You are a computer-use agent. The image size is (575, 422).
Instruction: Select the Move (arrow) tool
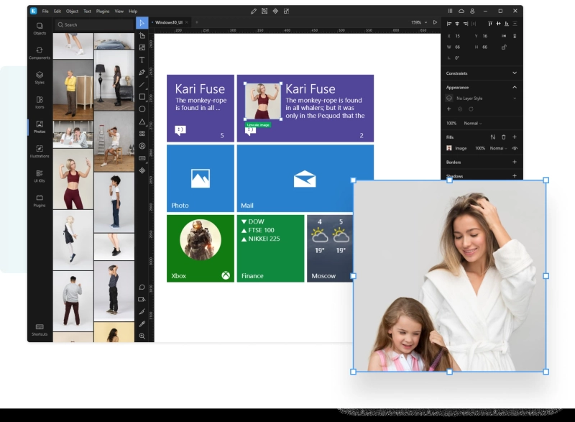pyautogui.click(x=142, y=23)
